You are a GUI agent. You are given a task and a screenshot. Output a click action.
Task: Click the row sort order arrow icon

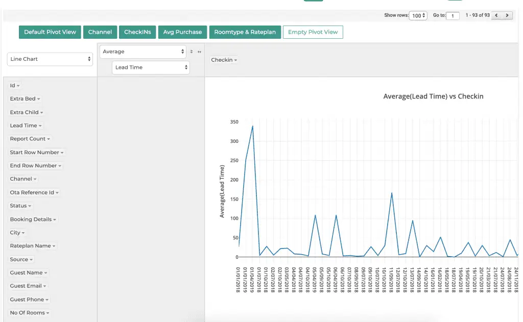pos(192,52)
